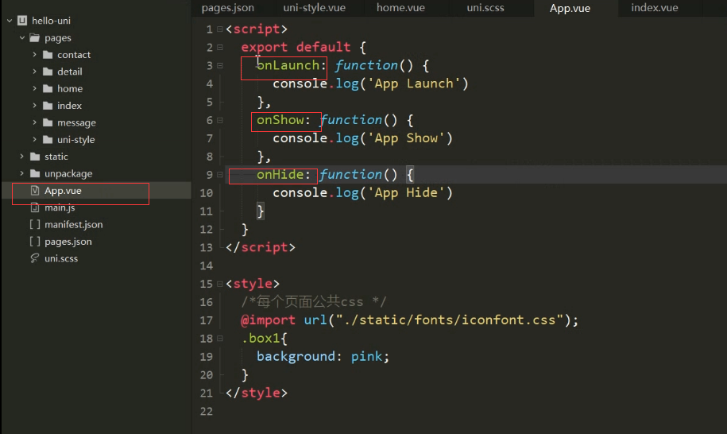Open pages.json from the file tree
Viewport: 727px width, 434px height.
click(68, 242)
